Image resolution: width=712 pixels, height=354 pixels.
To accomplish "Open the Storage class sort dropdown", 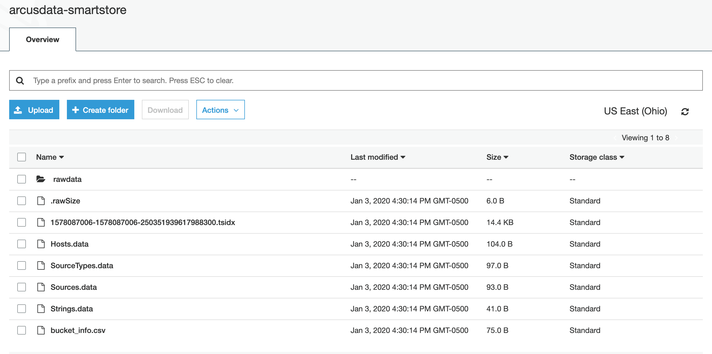I will [x=597, y=157].
